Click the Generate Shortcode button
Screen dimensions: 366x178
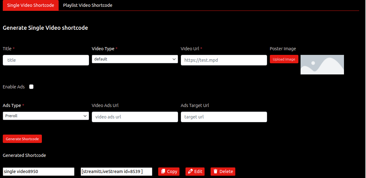coord(22,139)
